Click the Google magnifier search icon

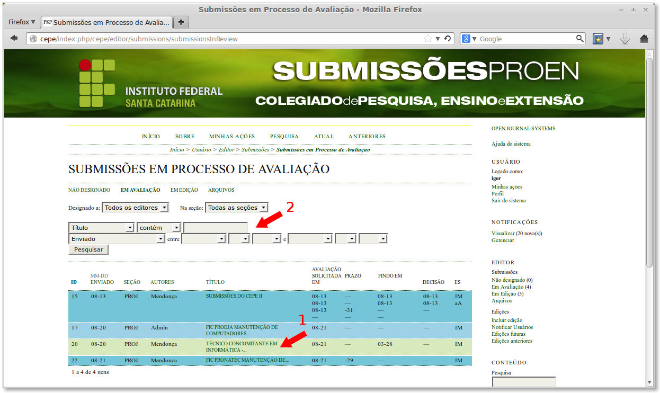[x=580, y=38]
